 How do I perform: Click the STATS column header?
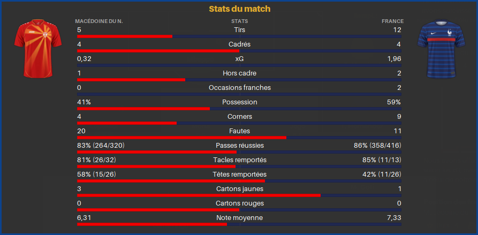(x=240, y=21)
